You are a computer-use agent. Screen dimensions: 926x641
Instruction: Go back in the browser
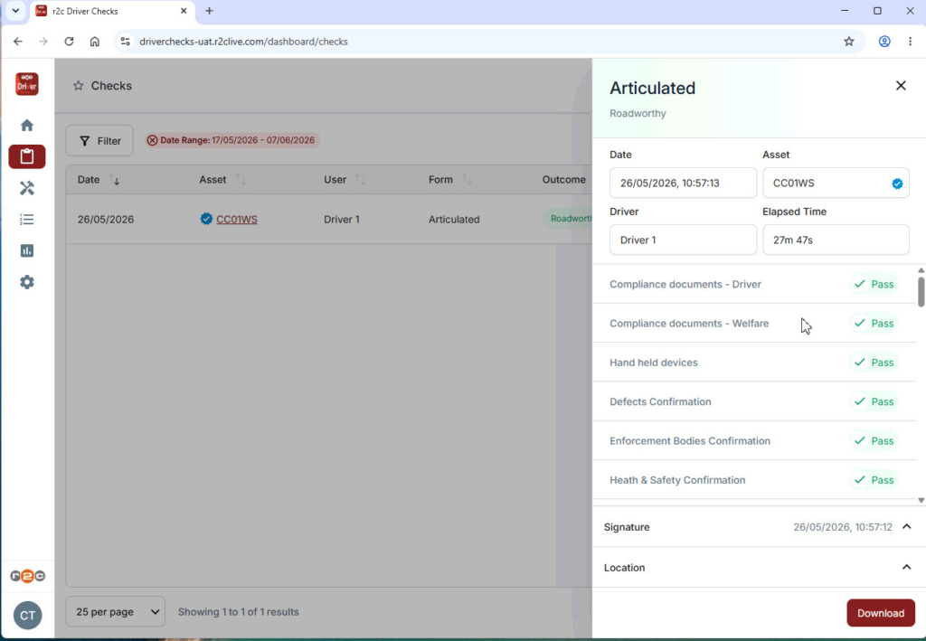coord(18,42)
